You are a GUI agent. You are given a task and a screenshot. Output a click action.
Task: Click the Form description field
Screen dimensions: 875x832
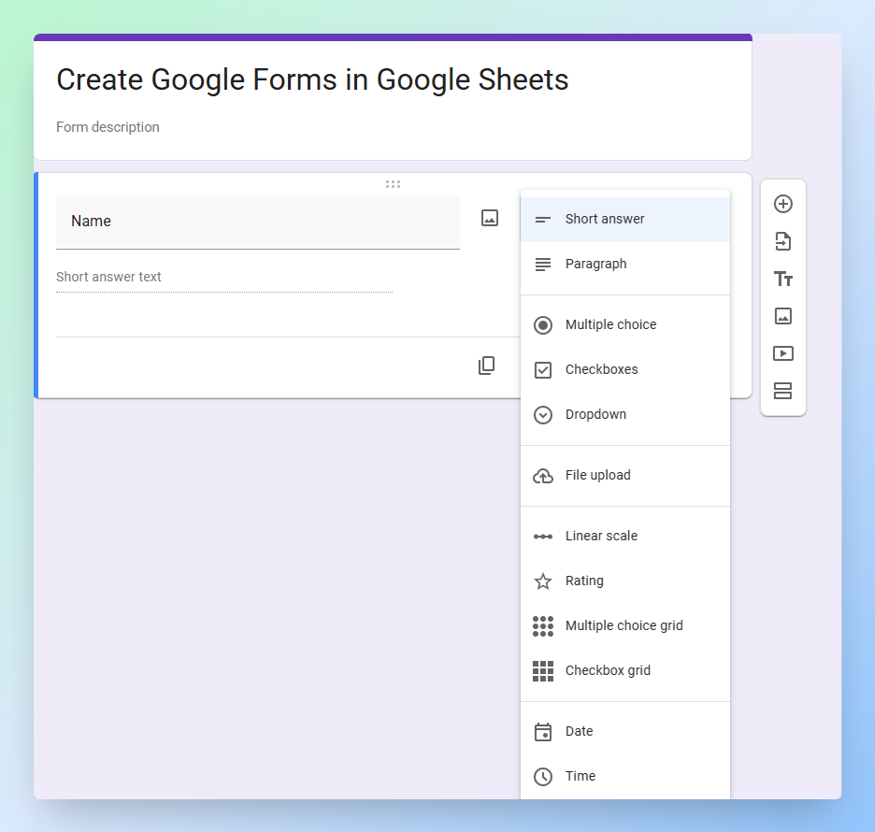tap(108, 127)
